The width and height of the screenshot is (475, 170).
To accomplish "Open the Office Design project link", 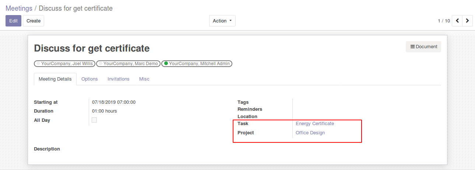I will point(310,133).
